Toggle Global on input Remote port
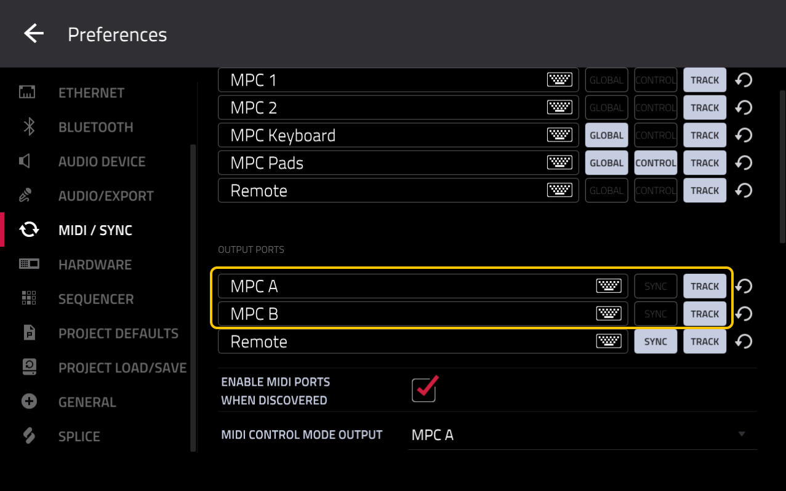This screenshot has width=786, height=491. [x=606, y=191]
